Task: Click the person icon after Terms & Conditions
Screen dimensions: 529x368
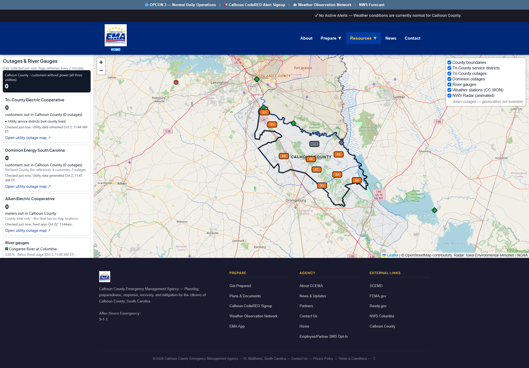Action: click(x=374, y=358)
